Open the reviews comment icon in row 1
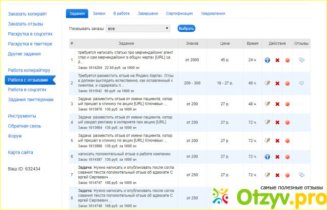 click(302, 60)
